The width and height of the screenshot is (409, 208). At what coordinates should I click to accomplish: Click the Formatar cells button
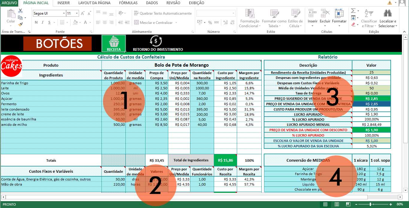tap(339, 18)
